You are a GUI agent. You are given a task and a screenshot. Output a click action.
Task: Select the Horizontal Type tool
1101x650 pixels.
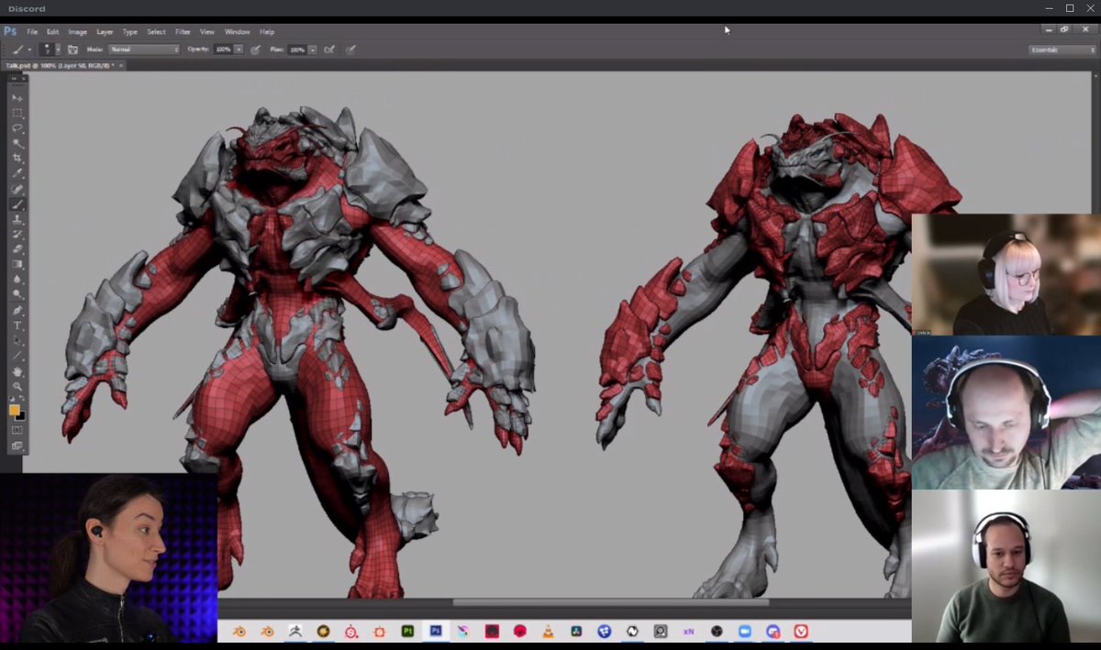pyautogui.click(x=17, y=326)
